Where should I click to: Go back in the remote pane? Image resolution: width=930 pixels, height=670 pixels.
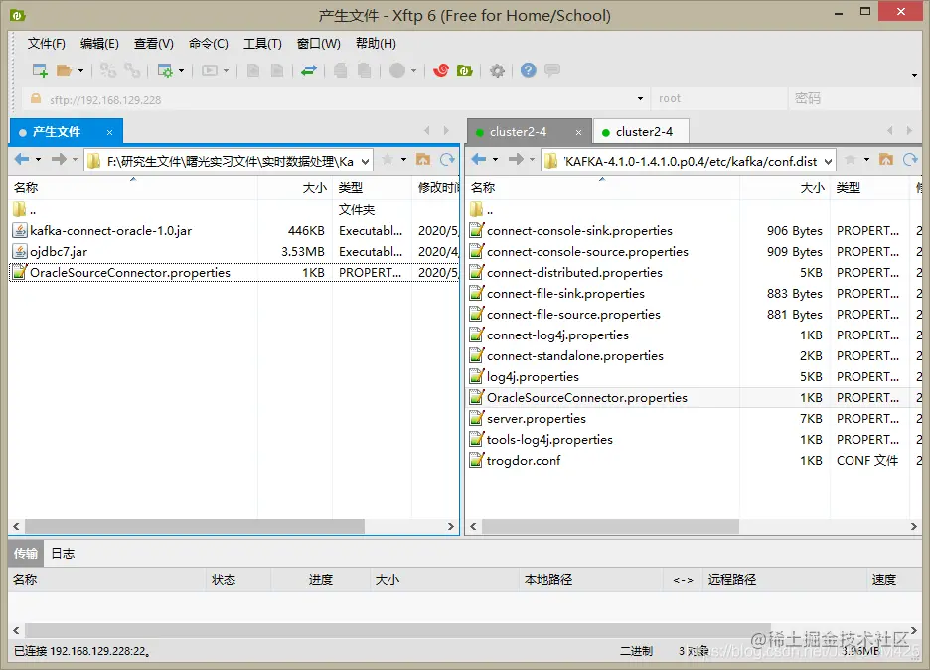479,160
